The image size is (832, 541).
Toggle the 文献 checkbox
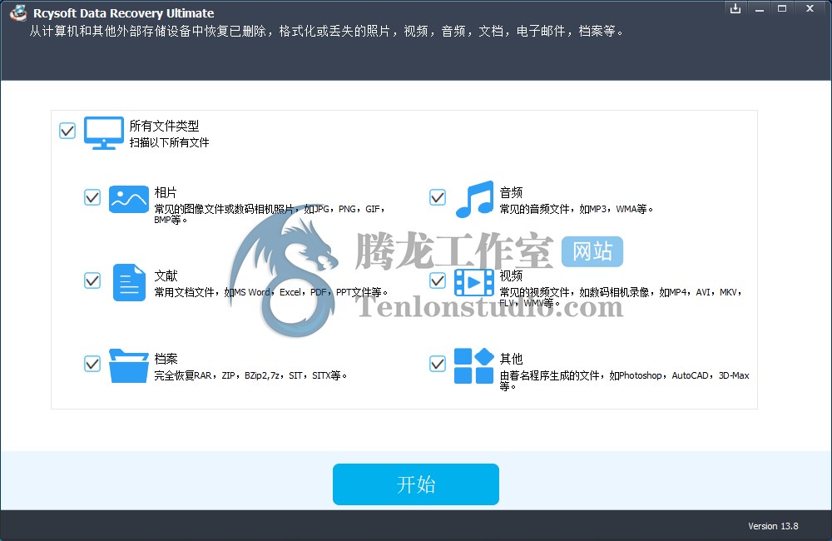pos(92,280)
